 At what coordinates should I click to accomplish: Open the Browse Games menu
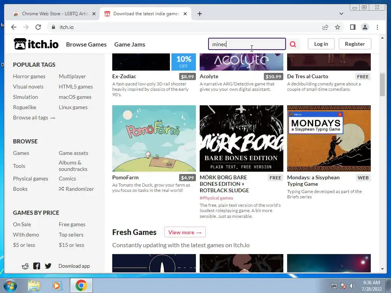(86, 44)
